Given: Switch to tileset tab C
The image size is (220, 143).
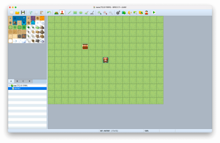Looking at the screenshot, I should (x=23, y=81).
